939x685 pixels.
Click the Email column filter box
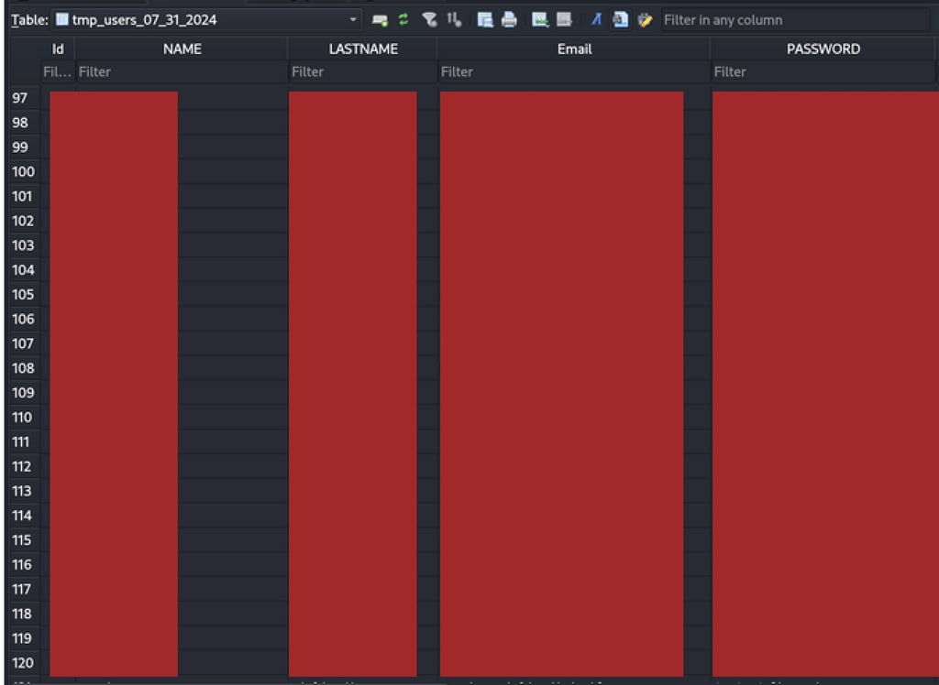(574, 71)
